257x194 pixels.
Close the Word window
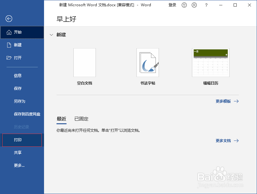[250, 5]
